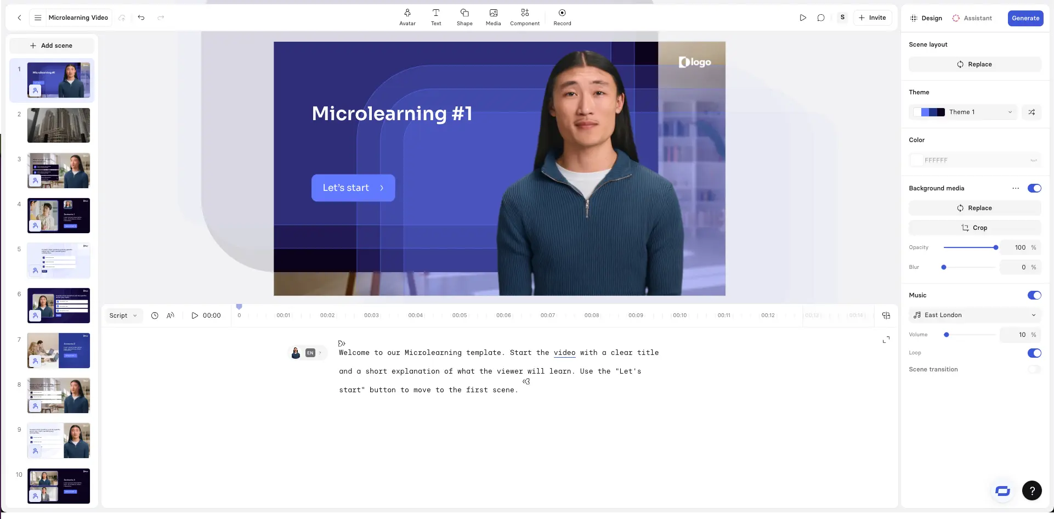The image size is (1054, 519).
Task: Start Record from the top toolbar
Action: pyautogui.click(x=562, y=18)
